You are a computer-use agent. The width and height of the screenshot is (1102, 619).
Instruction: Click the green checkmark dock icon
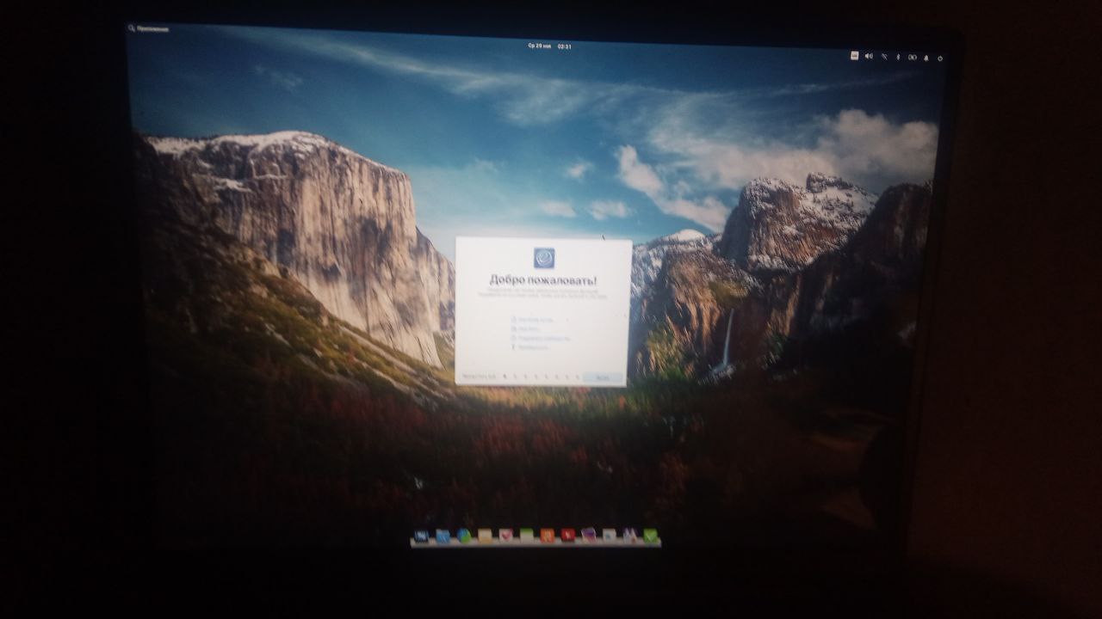[650, 536]
